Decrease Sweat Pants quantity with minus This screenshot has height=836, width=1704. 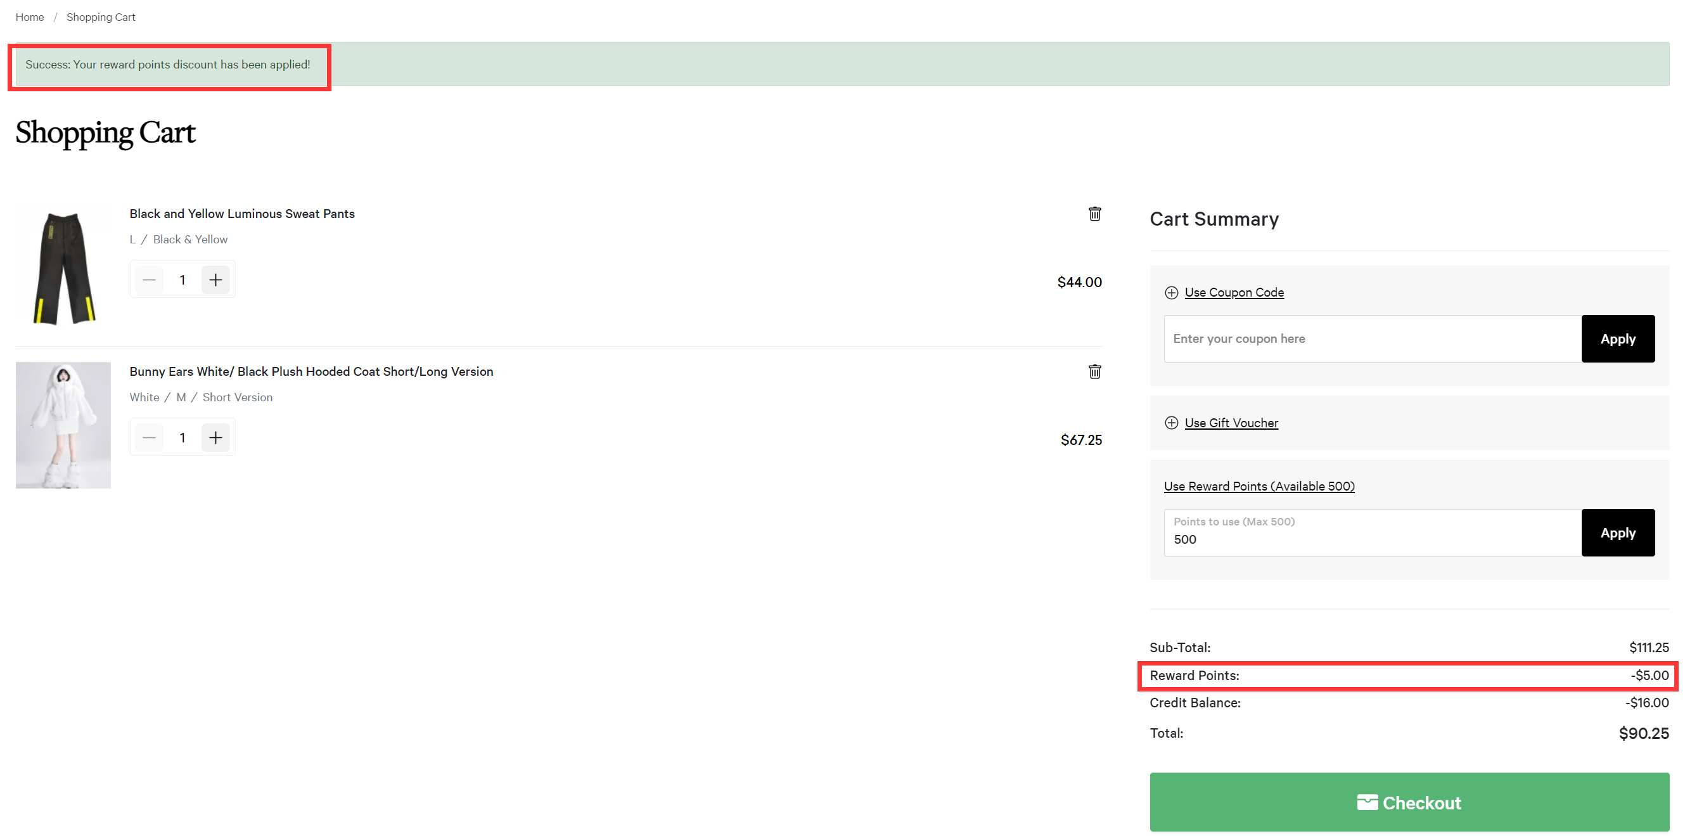click(150, 280)
